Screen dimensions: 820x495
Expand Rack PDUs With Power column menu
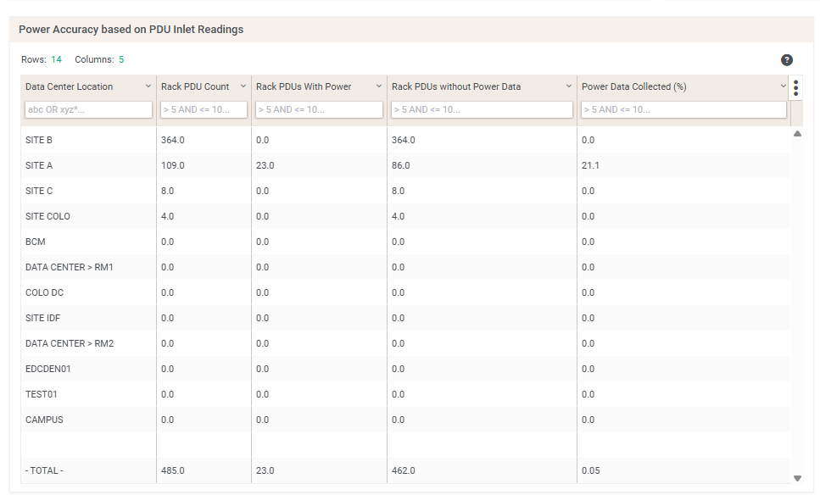click(x=379, y=86)
